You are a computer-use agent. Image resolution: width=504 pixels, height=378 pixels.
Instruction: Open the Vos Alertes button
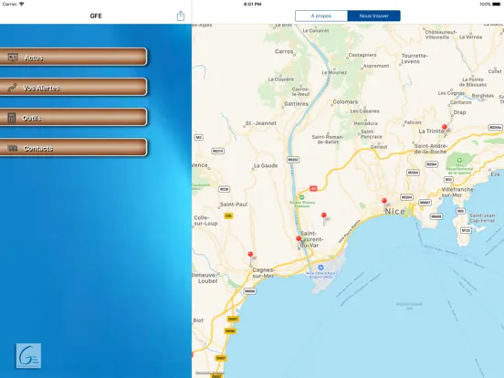coord(73,87)
